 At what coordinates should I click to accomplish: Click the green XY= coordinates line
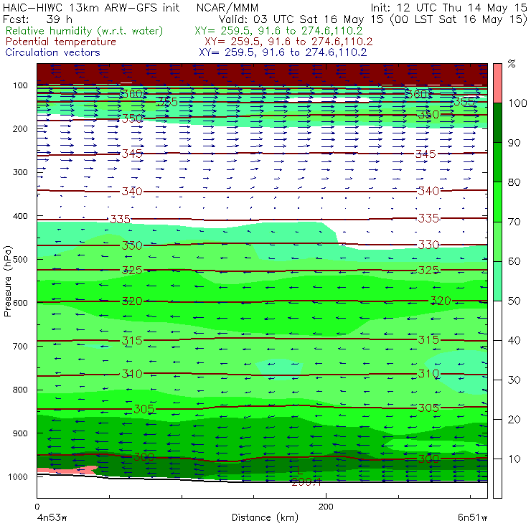coord(278,31)
